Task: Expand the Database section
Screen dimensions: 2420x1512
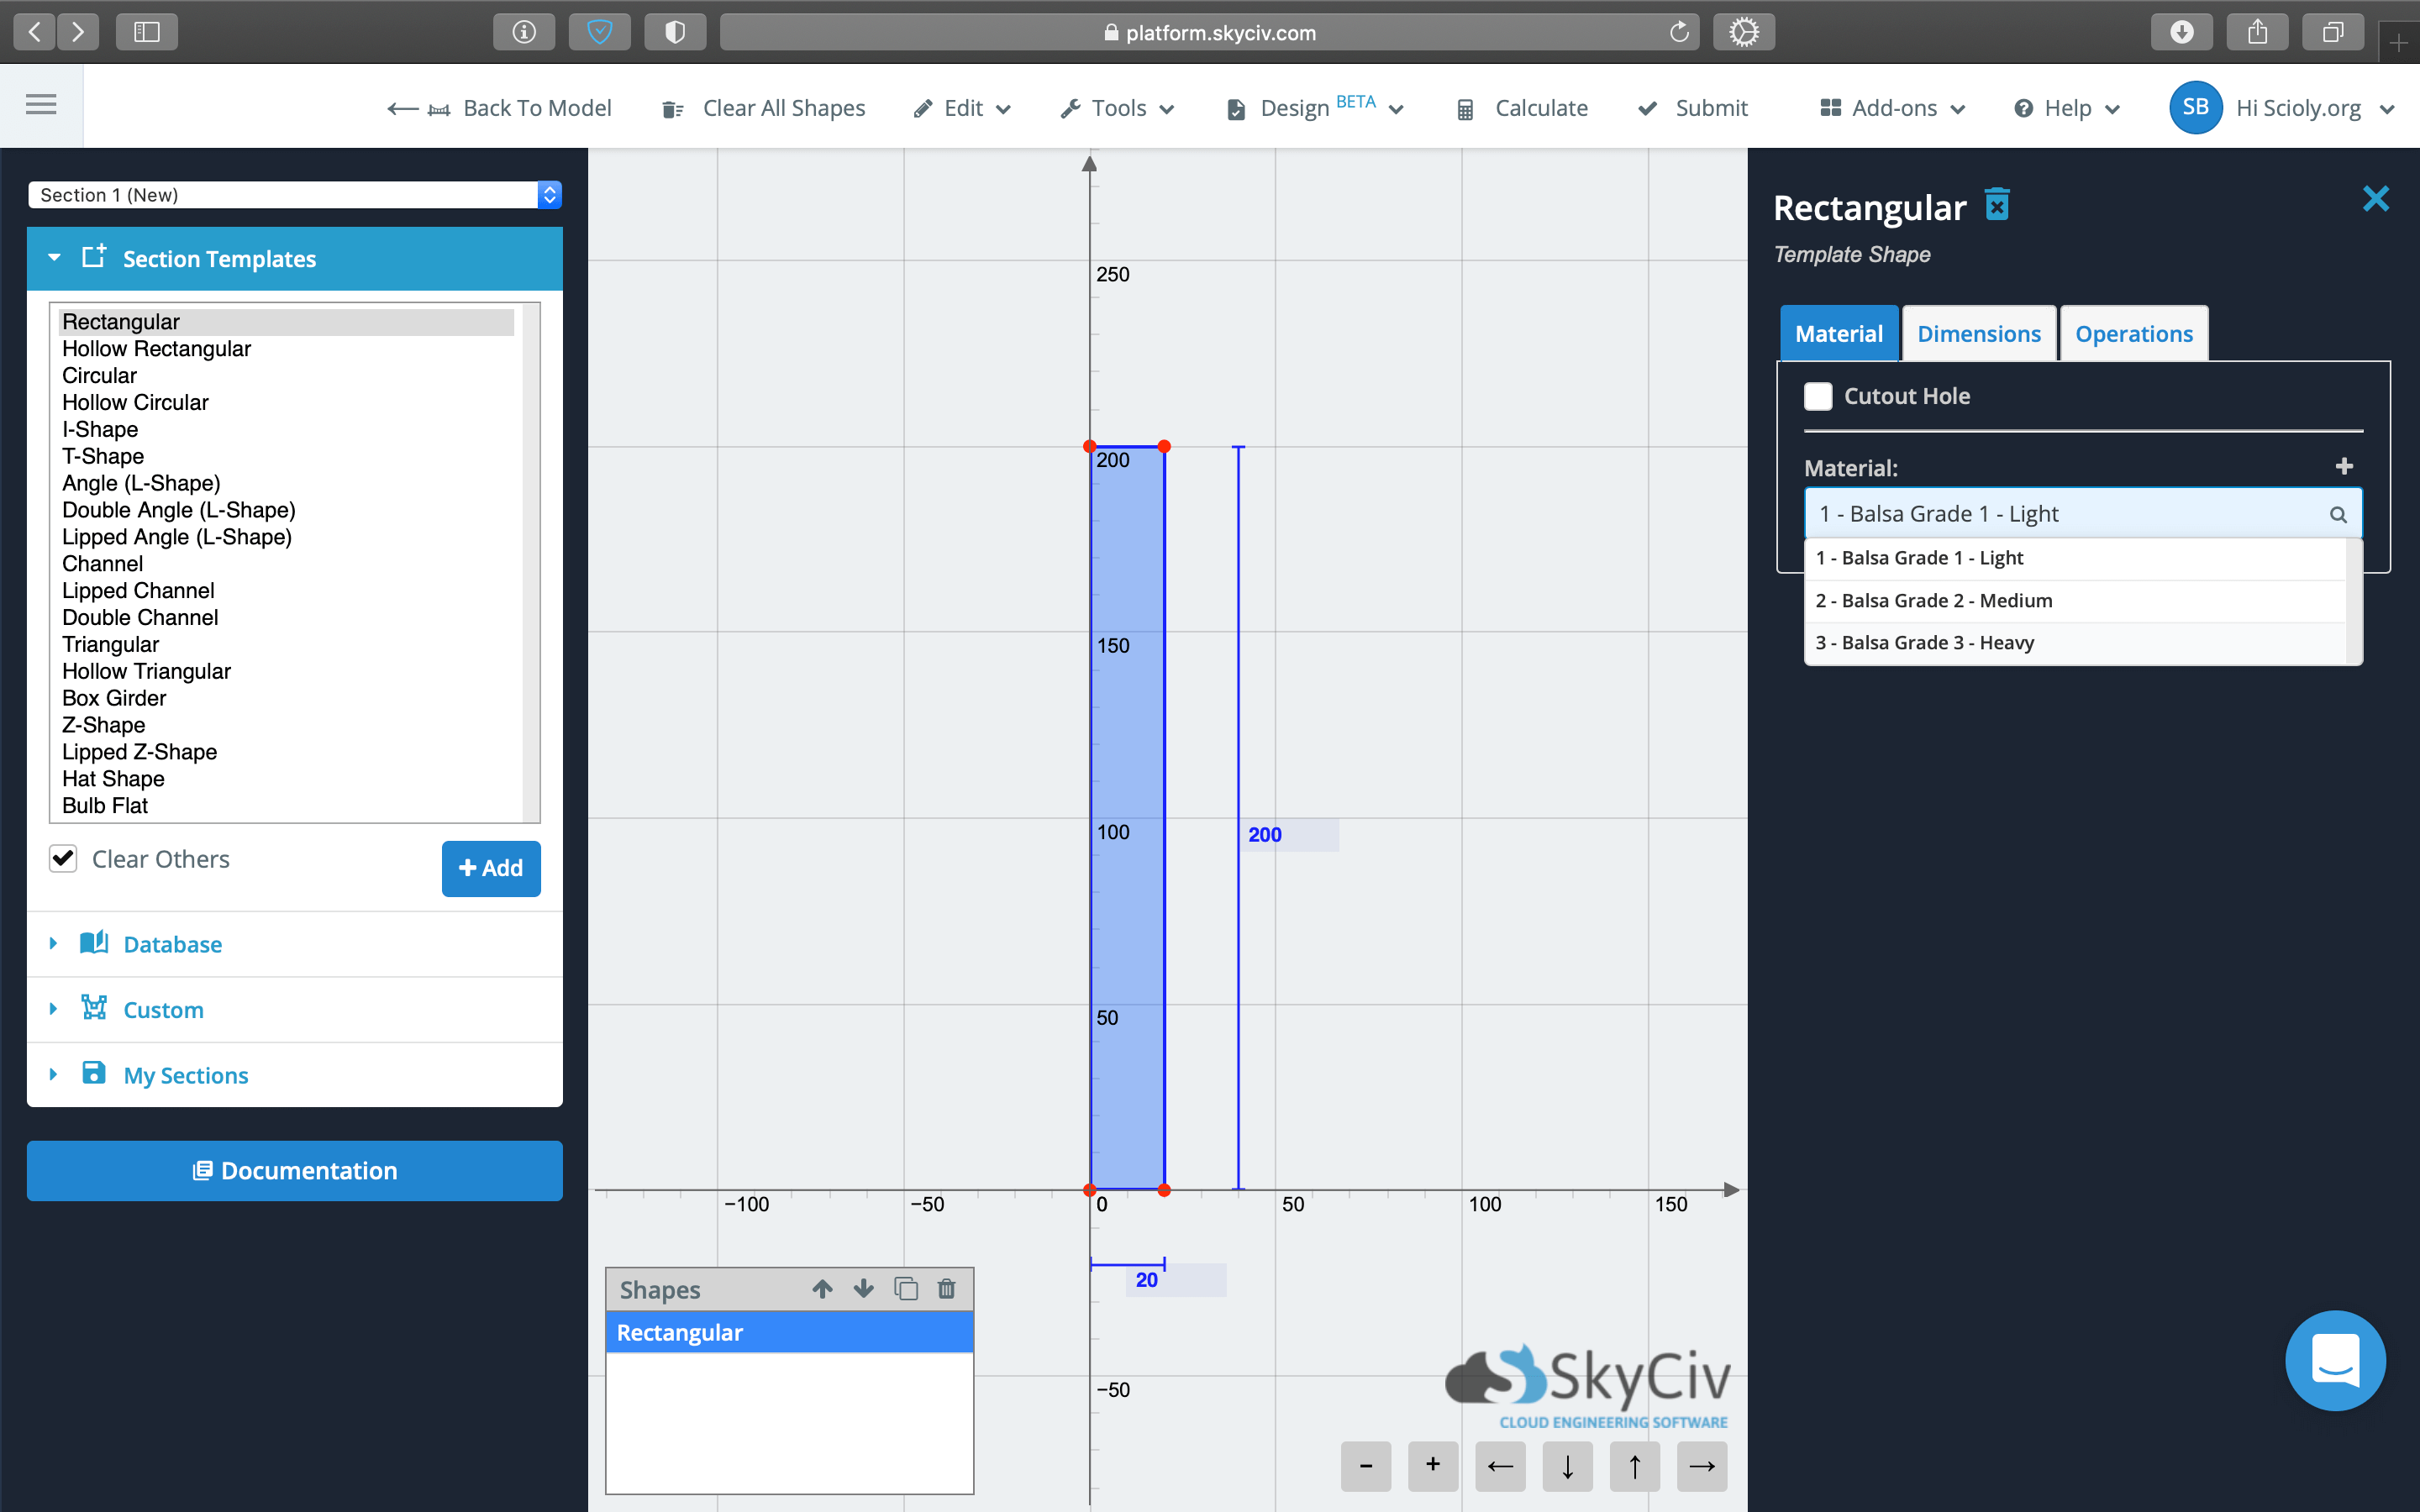Action: [x=172, y=944]
